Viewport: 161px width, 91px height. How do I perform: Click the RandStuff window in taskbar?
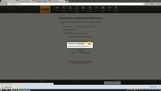coord(24,90)
